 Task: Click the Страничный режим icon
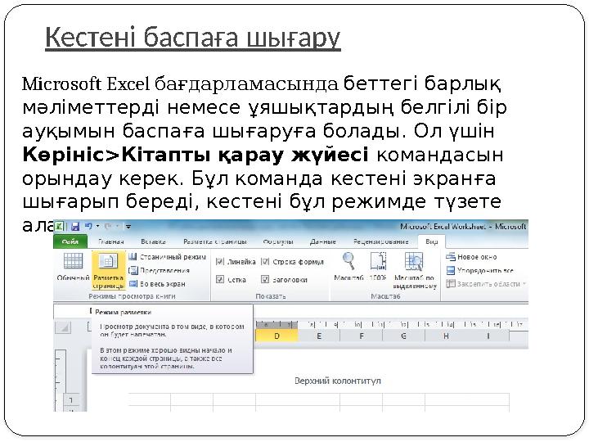point(133,257)
